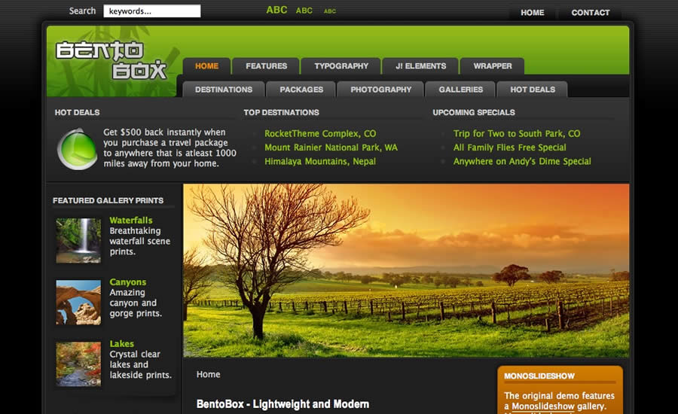Open Trip for Two to South Park link
Image resolution: width=678 pixels, height=414 pixels.
pos(517,133)
